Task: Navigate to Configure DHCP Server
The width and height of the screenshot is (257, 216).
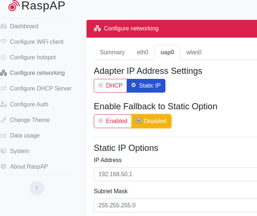Action: [x=41, y=89]
